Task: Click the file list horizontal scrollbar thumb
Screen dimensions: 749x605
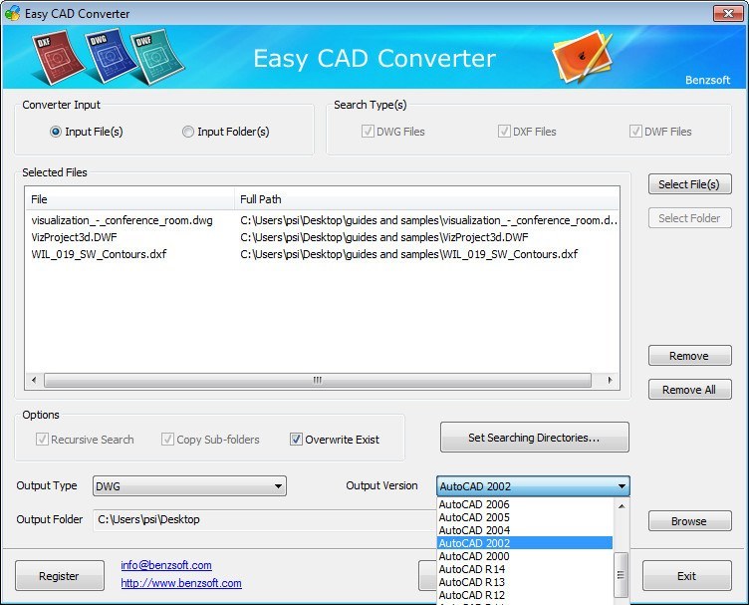Action: click(317, 380)
